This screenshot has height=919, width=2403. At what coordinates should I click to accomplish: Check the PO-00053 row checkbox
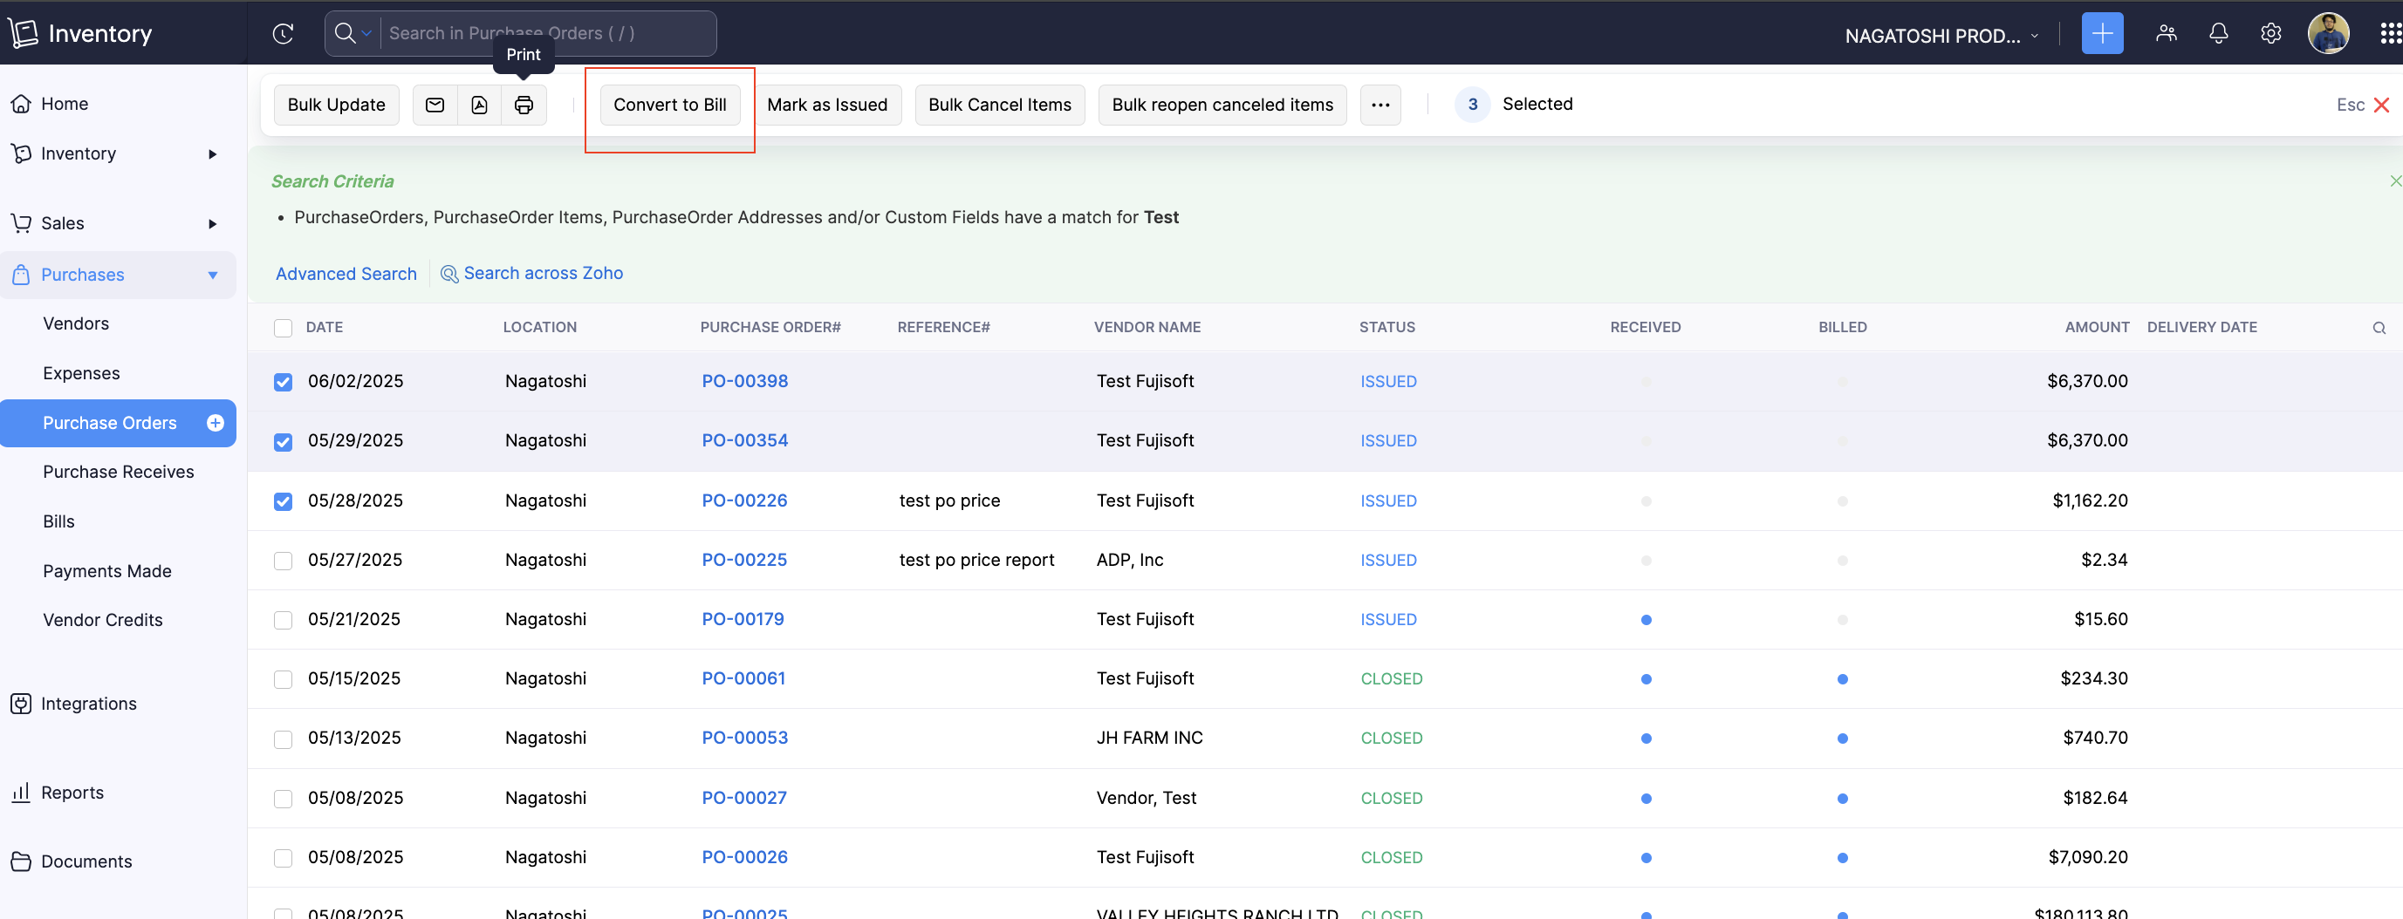coord(283,739)
